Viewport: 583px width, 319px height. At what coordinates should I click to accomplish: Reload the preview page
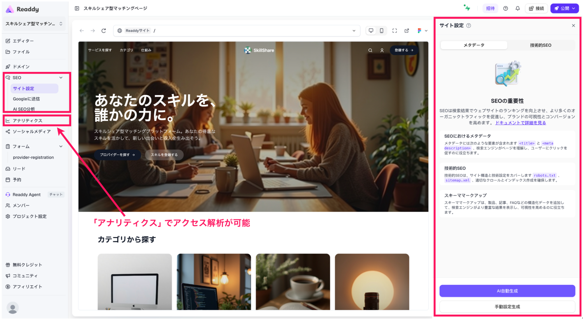click(104, 31)
